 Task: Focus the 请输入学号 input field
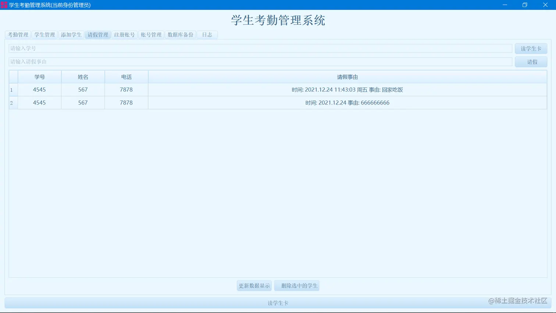[260, 48]
